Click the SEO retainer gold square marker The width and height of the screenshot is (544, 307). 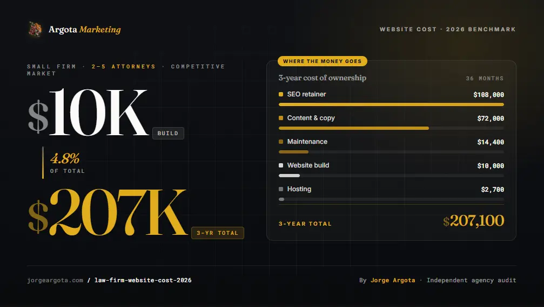pos(281,94)
